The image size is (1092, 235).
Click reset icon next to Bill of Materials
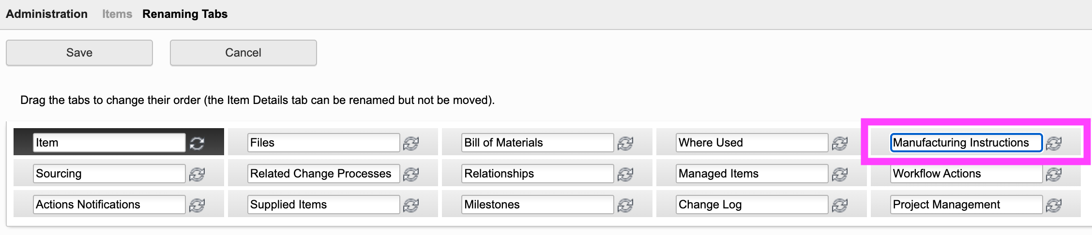[625, 143]
